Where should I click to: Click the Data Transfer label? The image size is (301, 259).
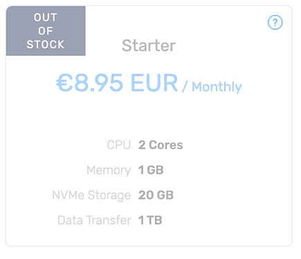94,220
